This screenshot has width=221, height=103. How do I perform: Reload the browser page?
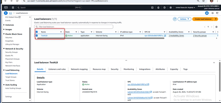coord(17,1)
